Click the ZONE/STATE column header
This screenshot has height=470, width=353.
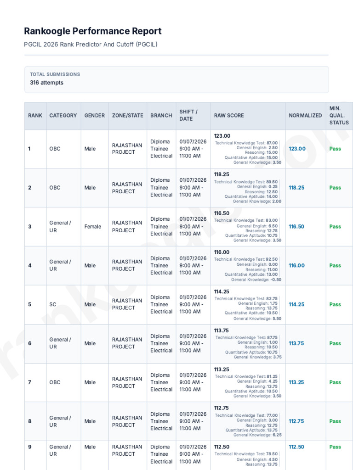click(128, 115)
